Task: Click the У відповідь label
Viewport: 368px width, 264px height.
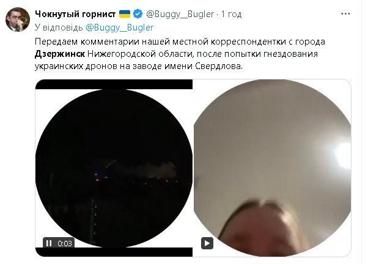Action: [59, 28]
